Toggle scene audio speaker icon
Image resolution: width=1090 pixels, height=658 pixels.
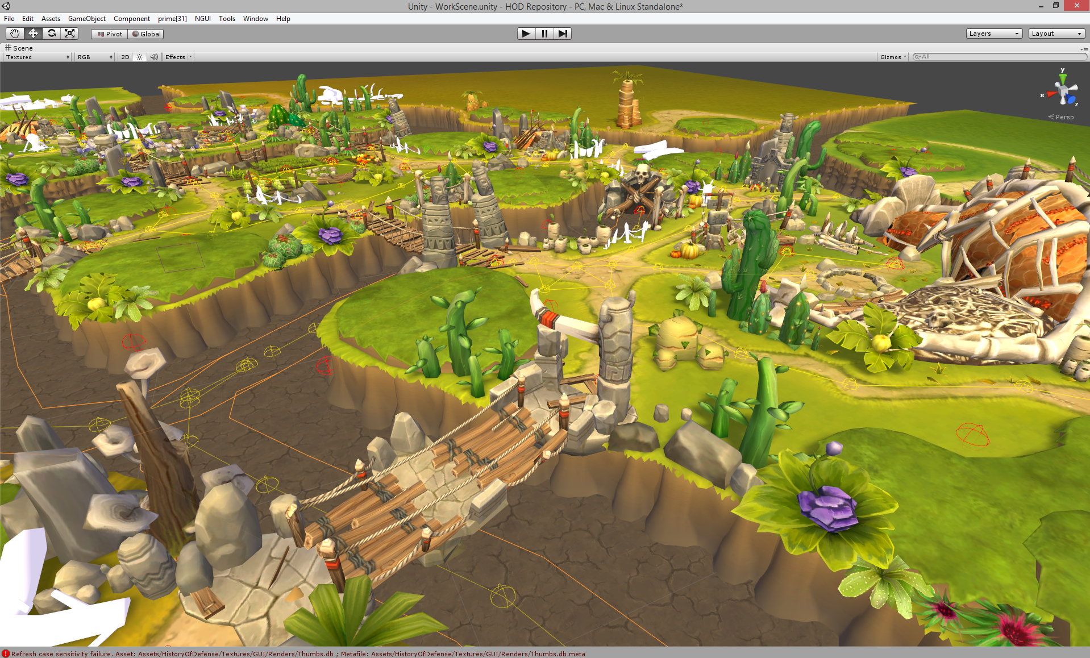pos(153,57)
